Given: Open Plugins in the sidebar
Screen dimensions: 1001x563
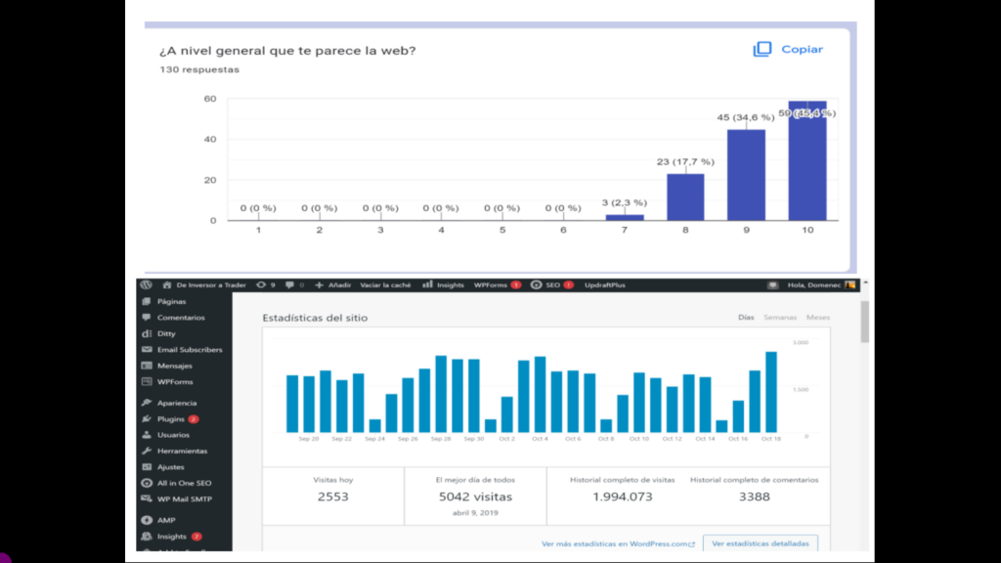Looking at the screenshot, I should click(170, 418).
